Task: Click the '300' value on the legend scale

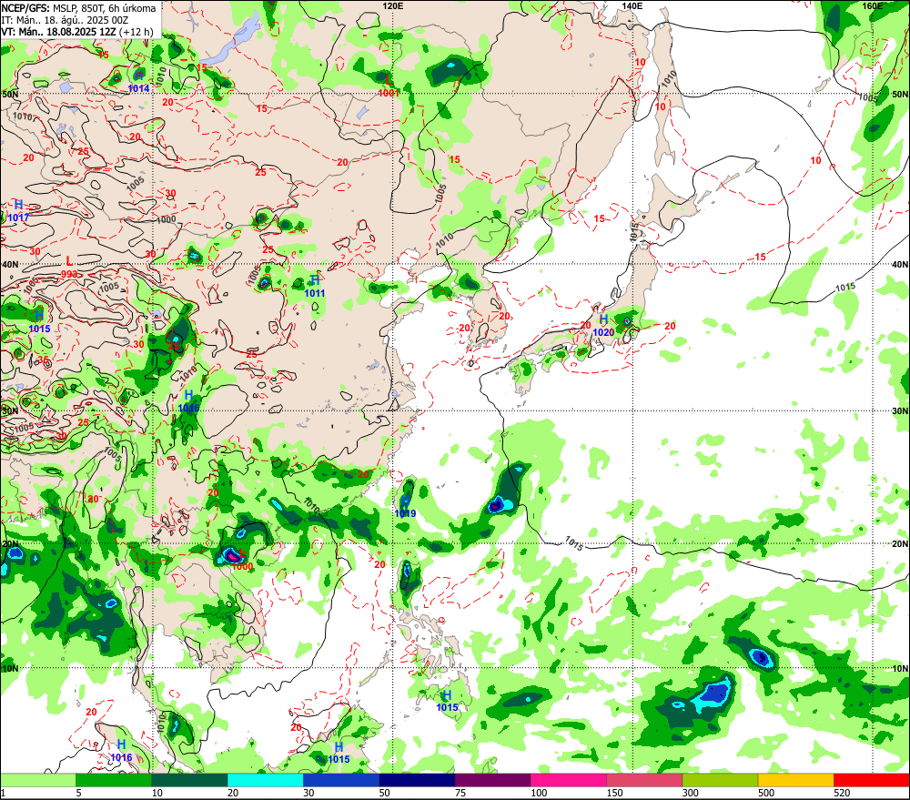Action: (690, 793)
